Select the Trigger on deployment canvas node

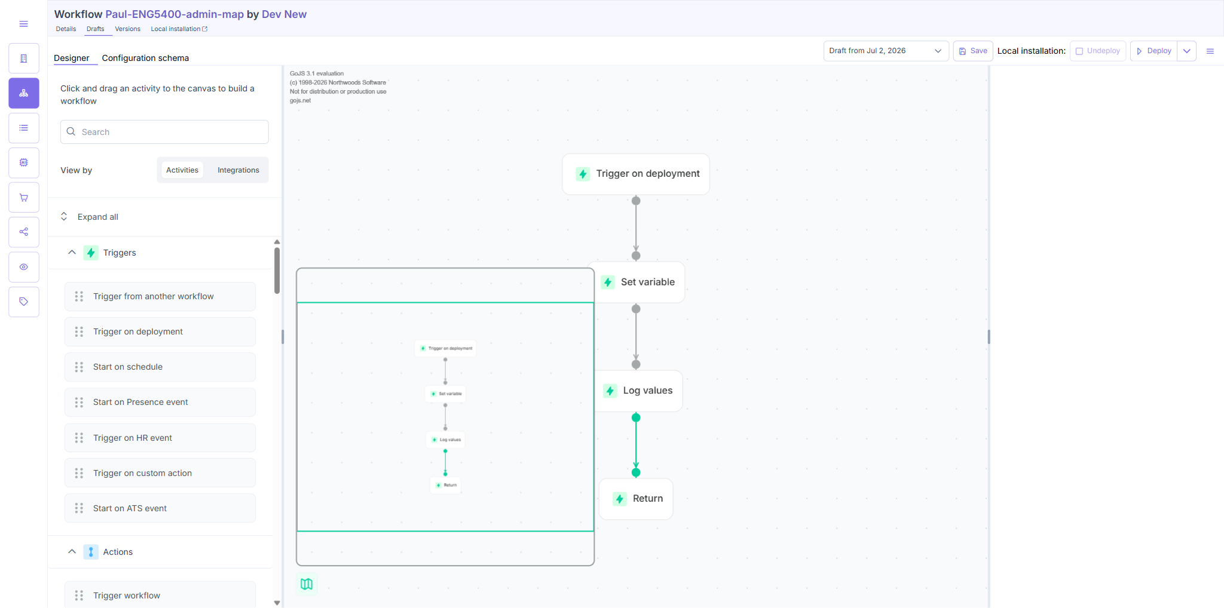636,174
